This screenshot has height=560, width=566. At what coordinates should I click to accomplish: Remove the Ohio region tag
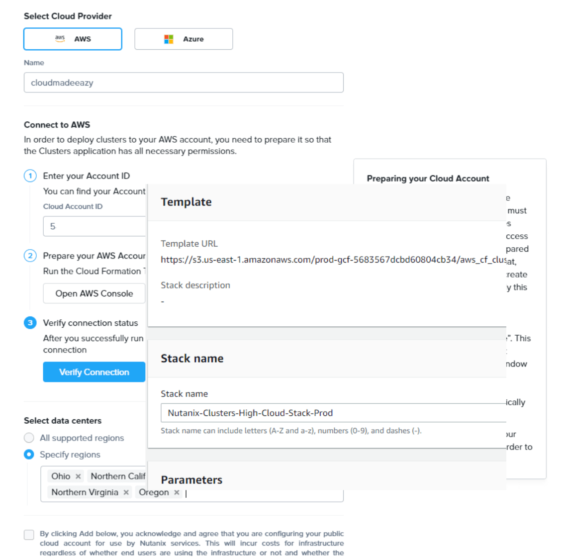click(78, 476)
